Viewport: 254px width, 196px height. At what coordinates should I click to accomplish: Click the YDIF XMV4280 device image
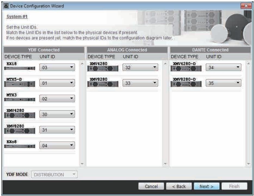[20, 115]
